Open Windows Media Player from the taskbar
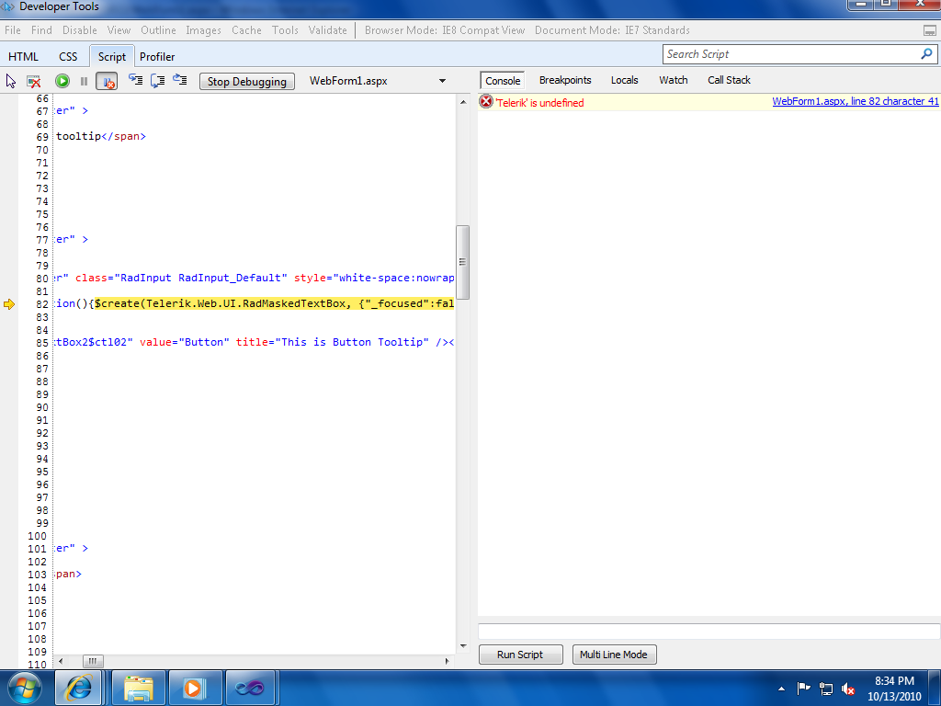The width and height of the screenshot is (941, 706). pos(195,688)
